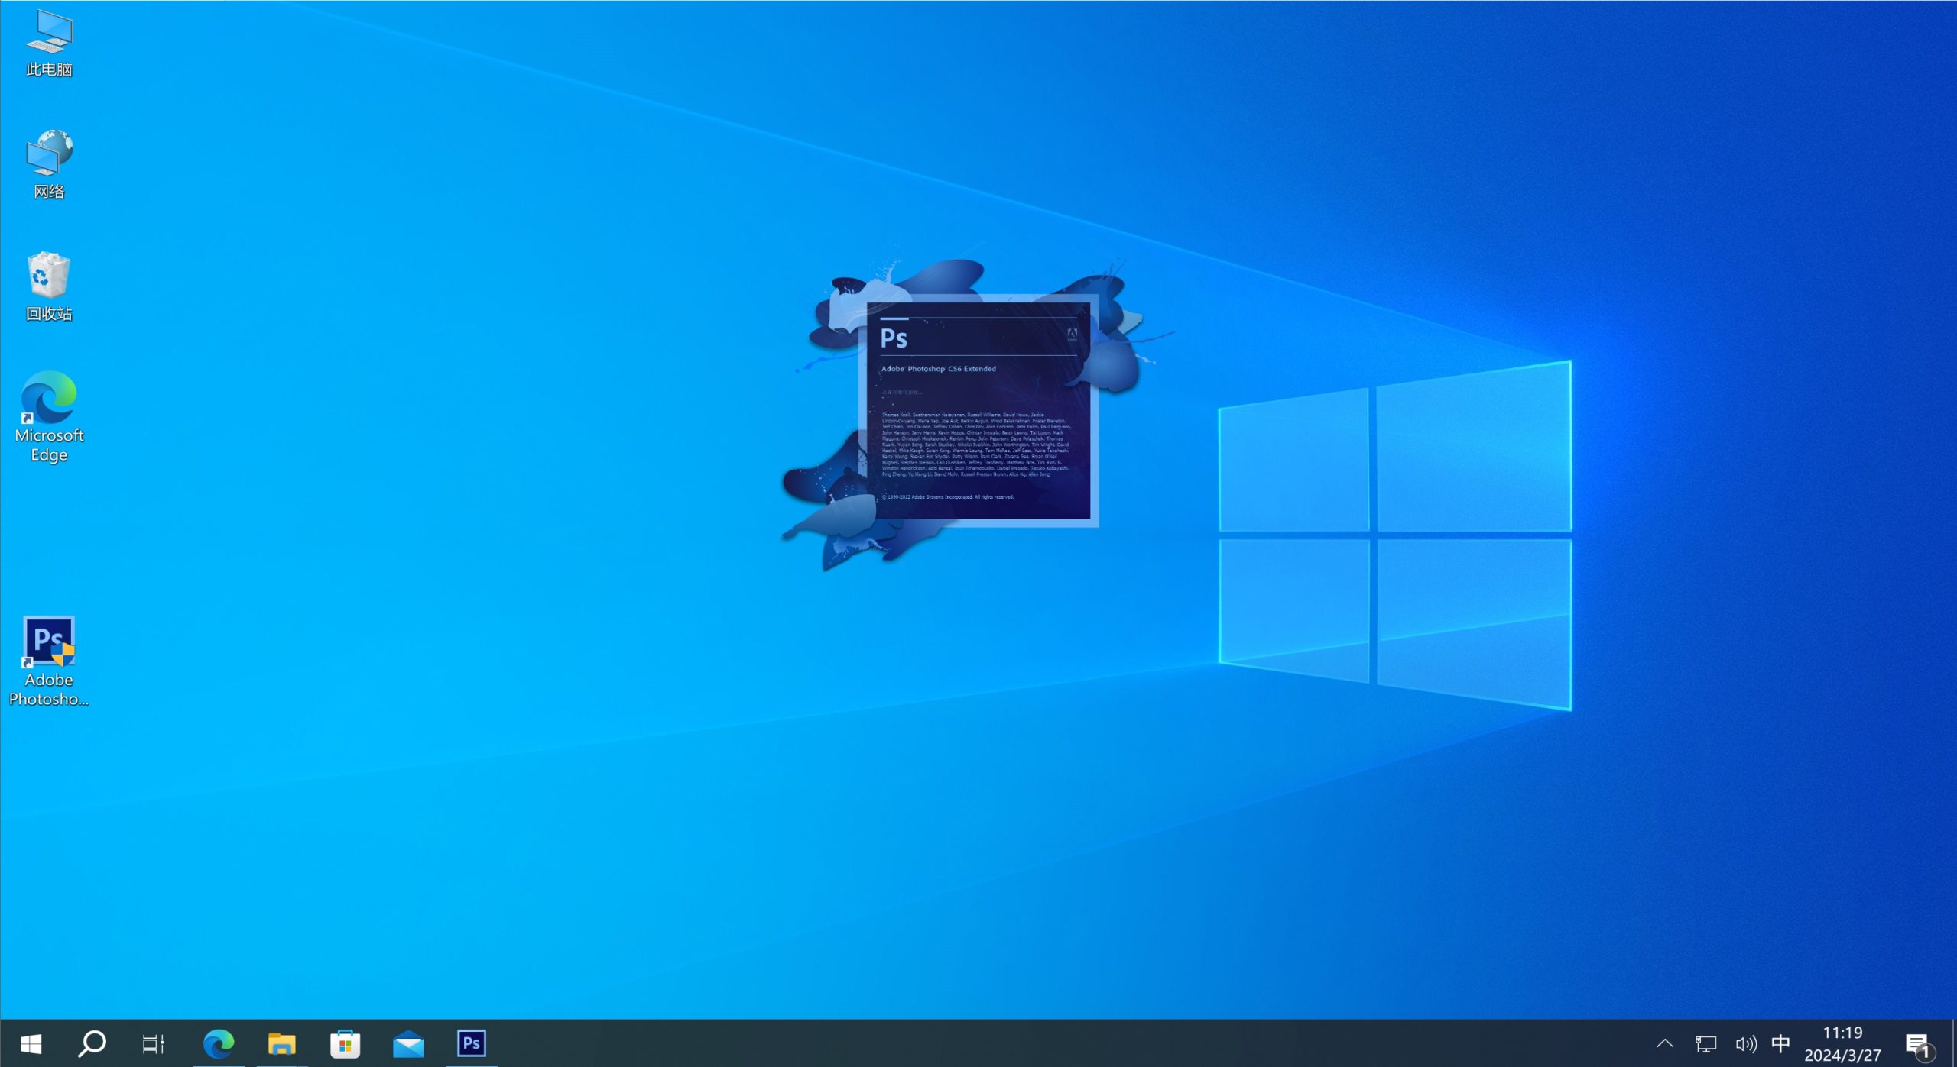Show hidden system tray icons
Viewport: 1957px width, 1067px height.
tap(1665, 1043)
